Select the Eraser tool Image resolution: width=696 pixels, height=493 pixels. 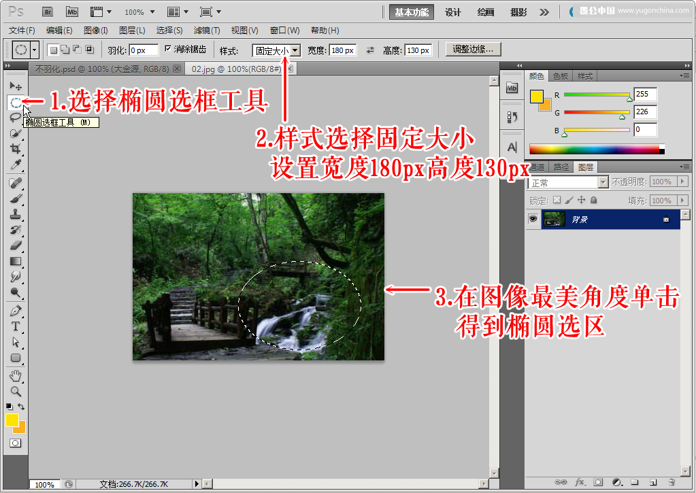click(x=16, y=245)
